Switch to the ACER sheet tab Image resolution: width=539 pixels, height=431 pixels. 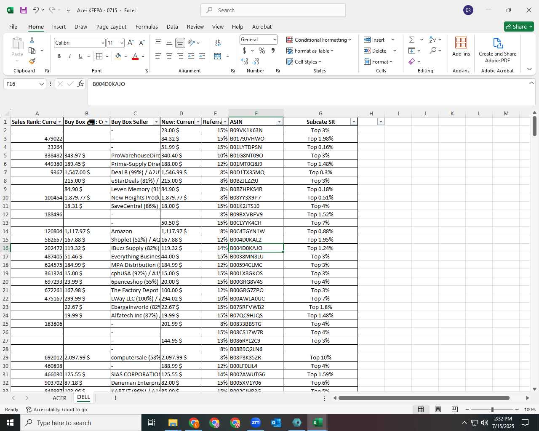tap(59, 398)
